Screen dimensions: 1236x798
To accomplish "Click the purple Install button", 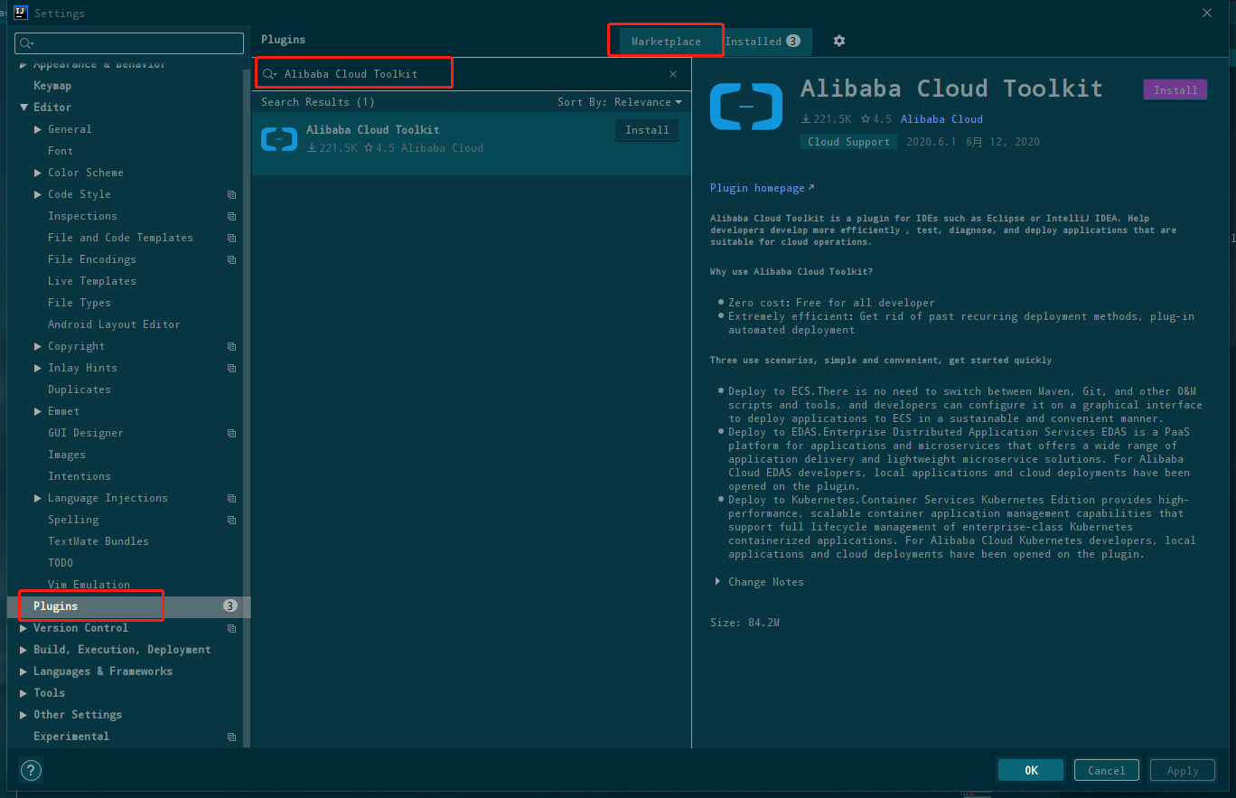I will pyautogui.click(x=1175, y=90).
